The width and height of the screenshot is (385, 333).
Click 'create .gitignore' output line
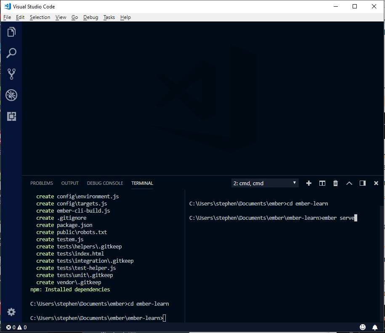click(x=61, y=218)
